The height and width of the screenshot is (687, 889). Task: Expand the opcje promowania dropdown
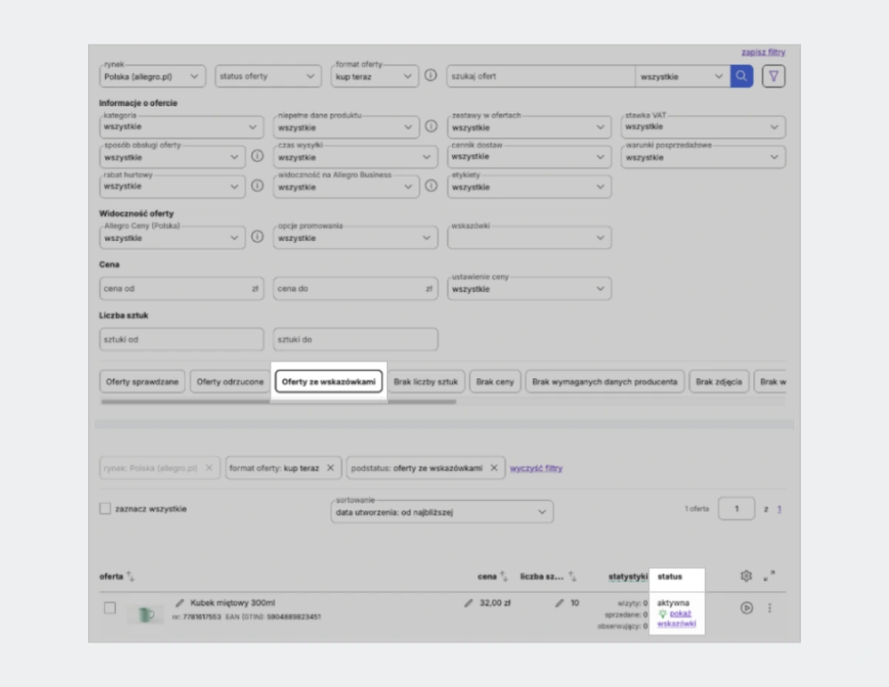click(355, 238)
